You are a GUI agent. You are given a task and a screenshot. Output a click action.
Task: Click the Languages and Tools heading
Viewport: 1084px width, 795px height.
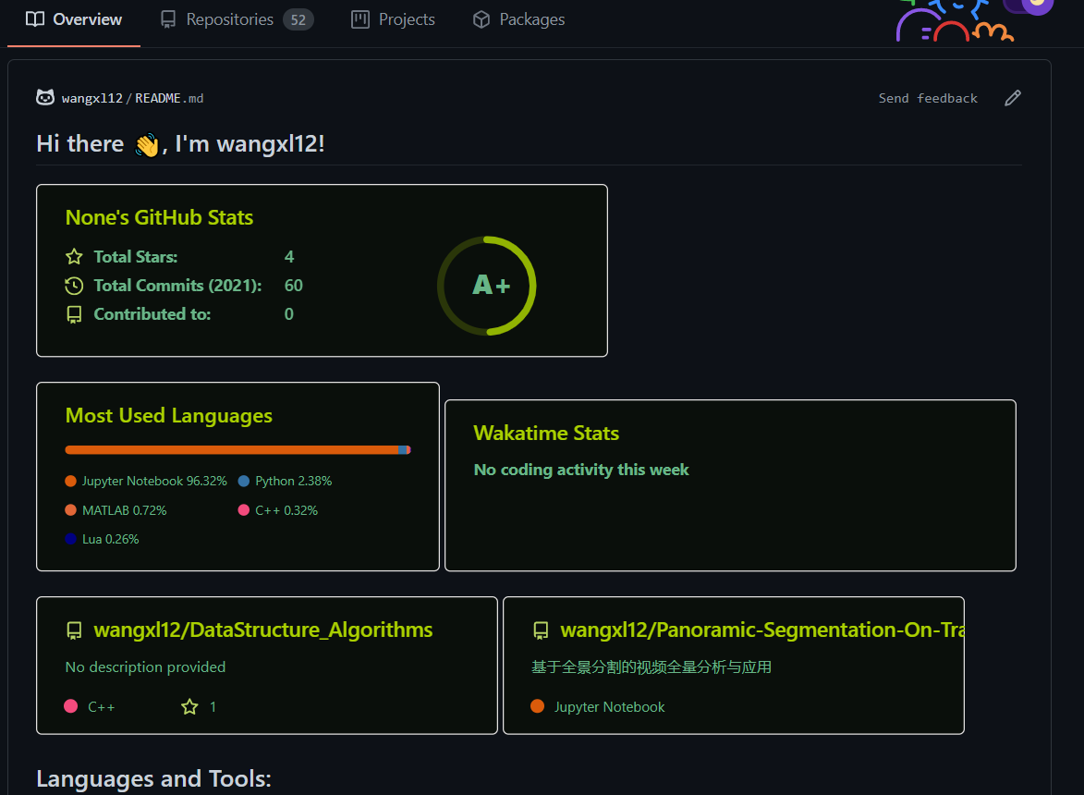point(153,779)
